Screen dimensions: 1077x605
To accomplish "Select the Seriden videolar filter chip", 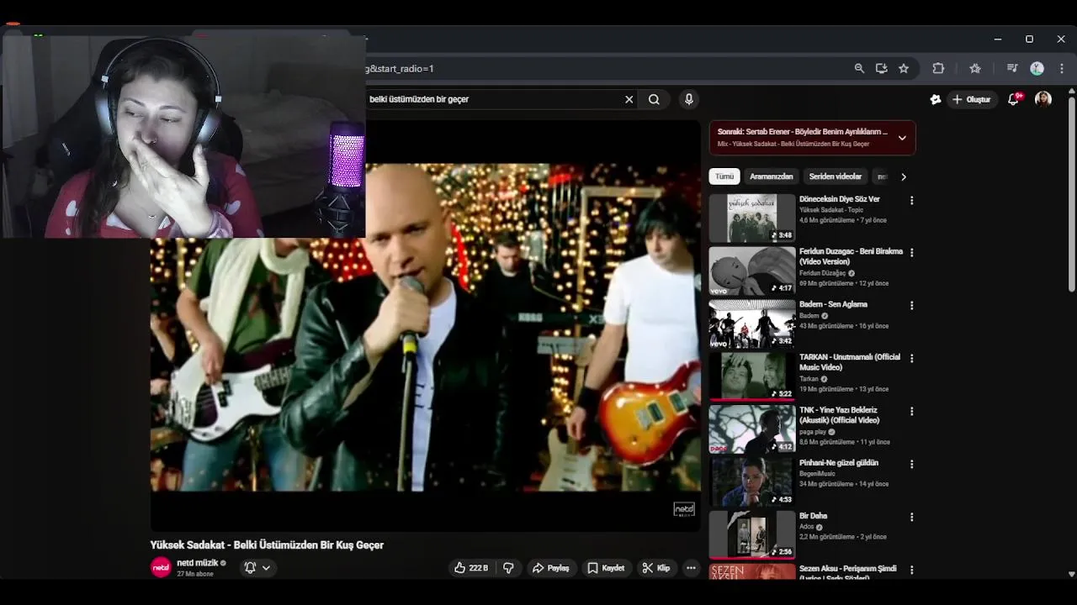I will pyautogui.click(x=836, y=176).
